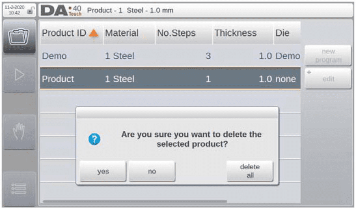Click the blue question mark icon

click(x=95, y=139)
